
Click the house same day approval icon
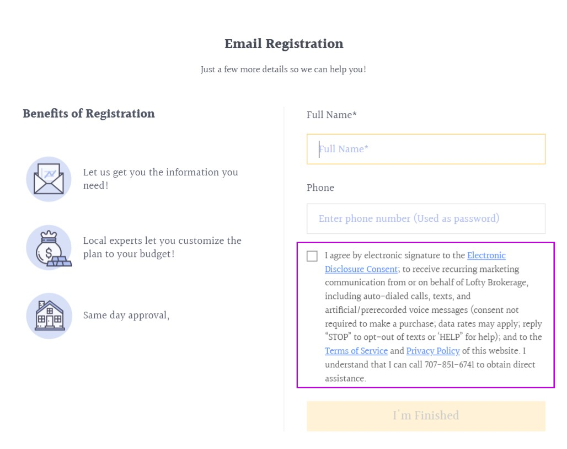(x=49, y=316)
